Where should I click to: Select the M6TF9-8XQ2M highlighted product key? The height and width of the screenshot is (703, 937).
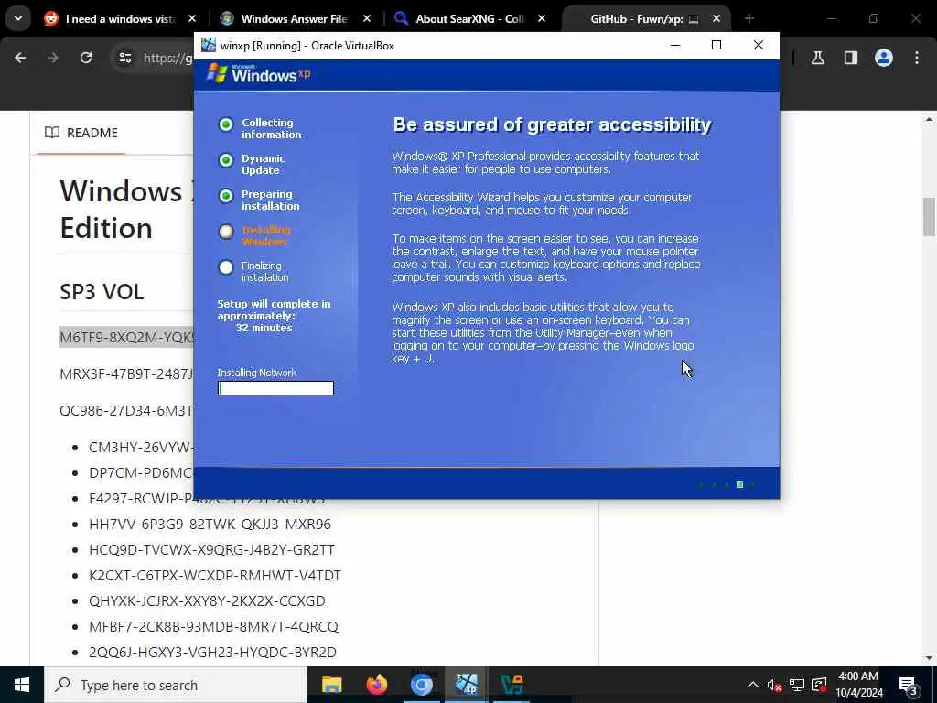click(126, 337)
